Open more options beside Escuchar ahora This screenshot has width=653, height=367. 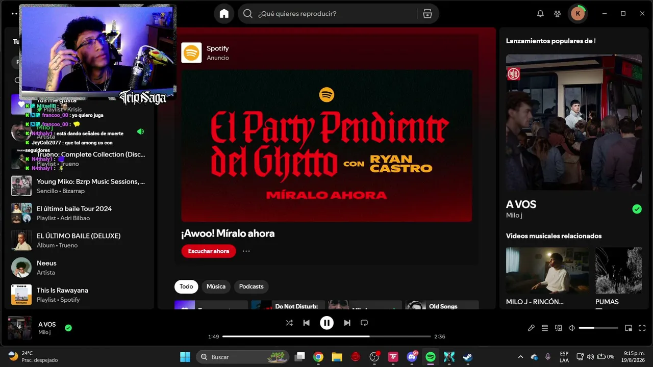246,251
